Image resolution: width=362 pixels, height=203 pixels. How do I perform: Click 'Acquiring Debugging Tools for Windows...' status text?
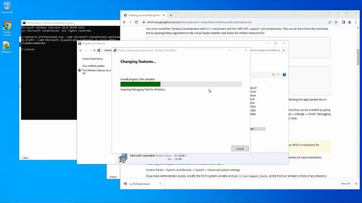tap(143, 90)
